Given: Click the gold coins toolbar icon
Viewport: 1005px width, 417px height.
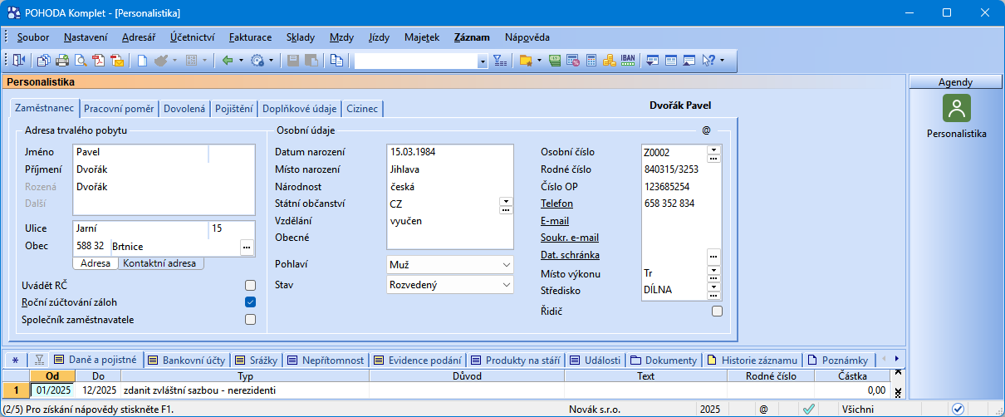Looking at the screenshot, I should [610, 61].
